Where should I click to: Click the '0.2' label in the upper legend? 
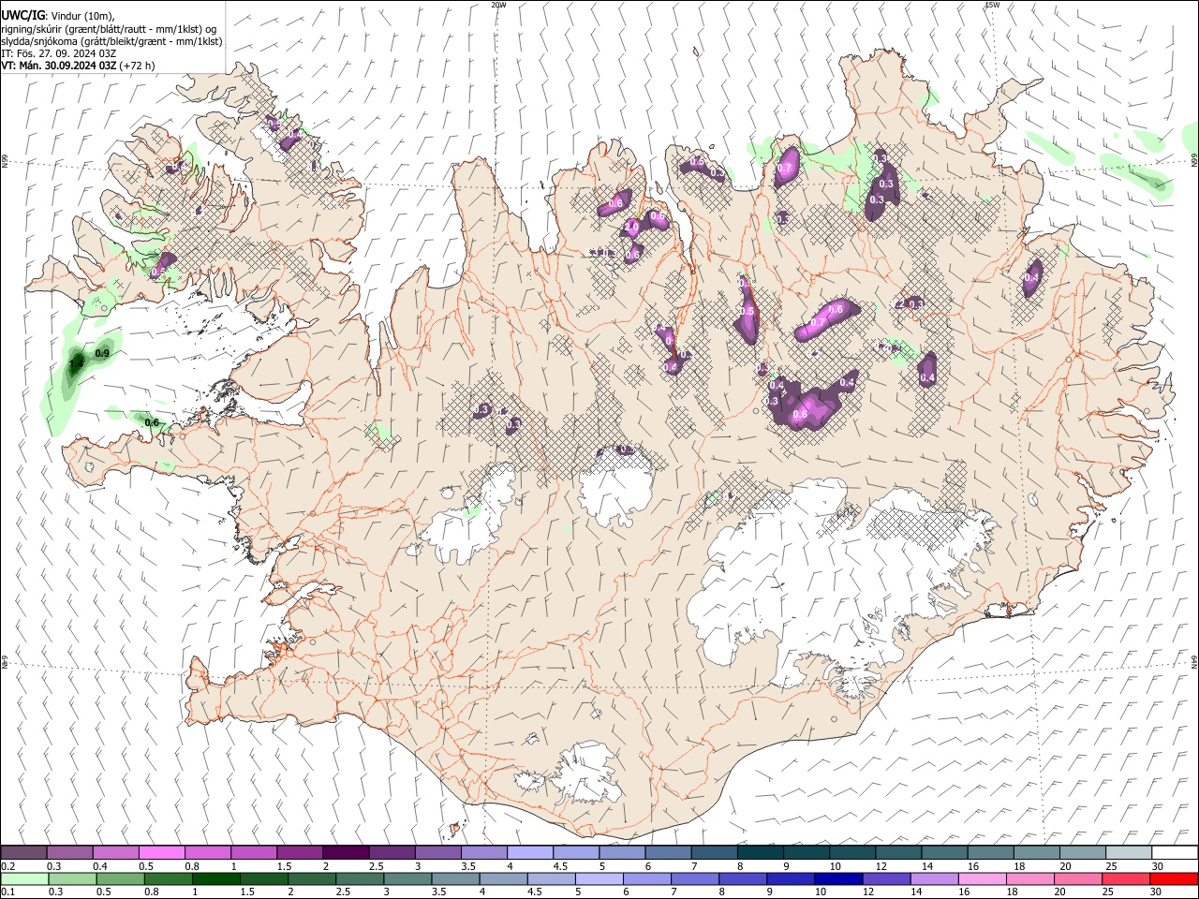(7, 866)
